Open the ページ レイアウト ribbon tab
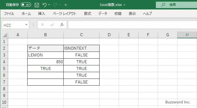197x108 pixels. (x=64, y=13)
